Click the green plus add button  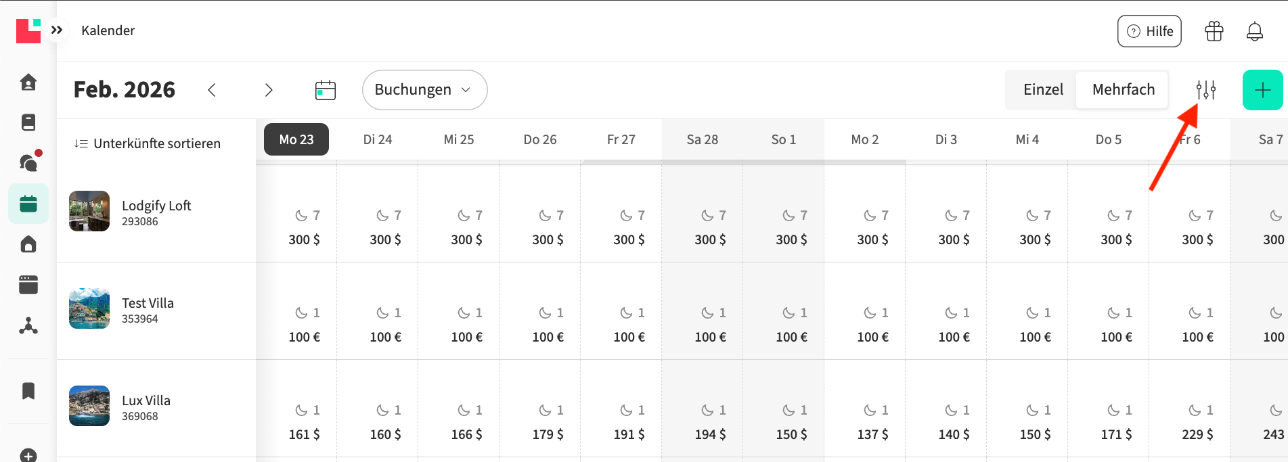pos(1262,90)
